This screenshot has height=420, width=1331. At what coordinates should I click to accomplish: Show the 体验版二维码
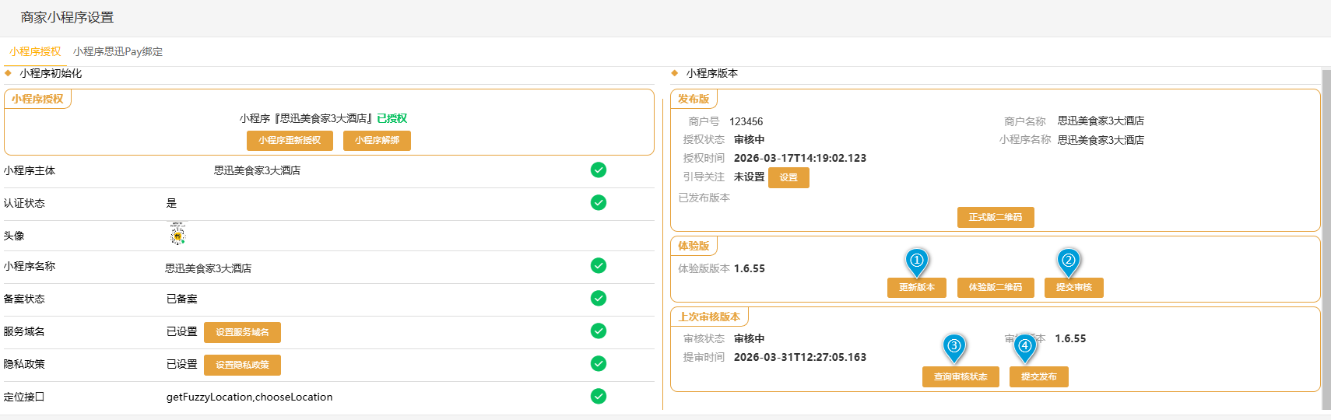(x=995, y=287)
